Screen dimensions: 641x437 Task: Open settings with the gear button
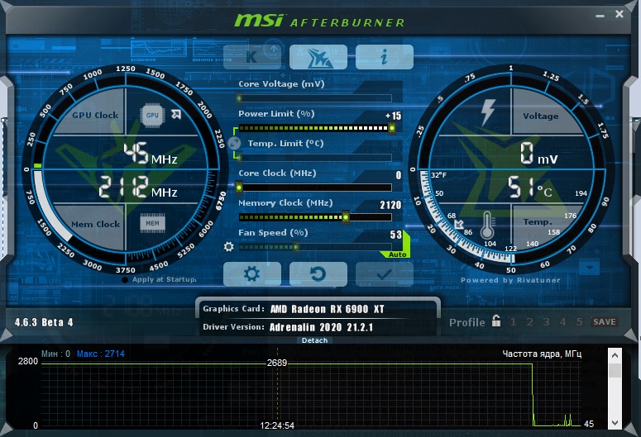[252, 274]
